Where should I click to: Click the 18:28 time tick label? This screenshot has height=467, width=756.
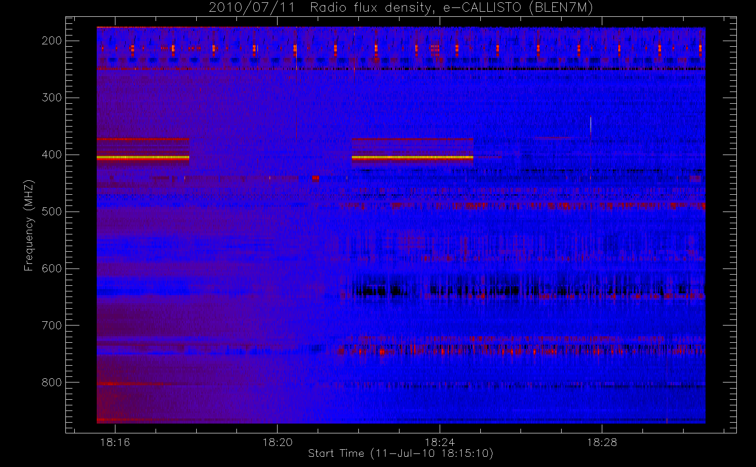[602, 442]
